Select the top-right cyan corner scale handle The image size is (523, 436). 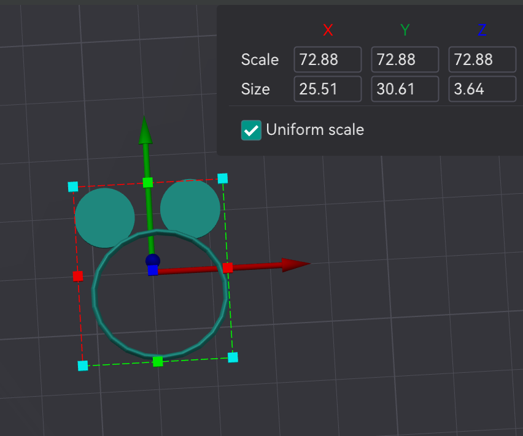tap(222, 178)
